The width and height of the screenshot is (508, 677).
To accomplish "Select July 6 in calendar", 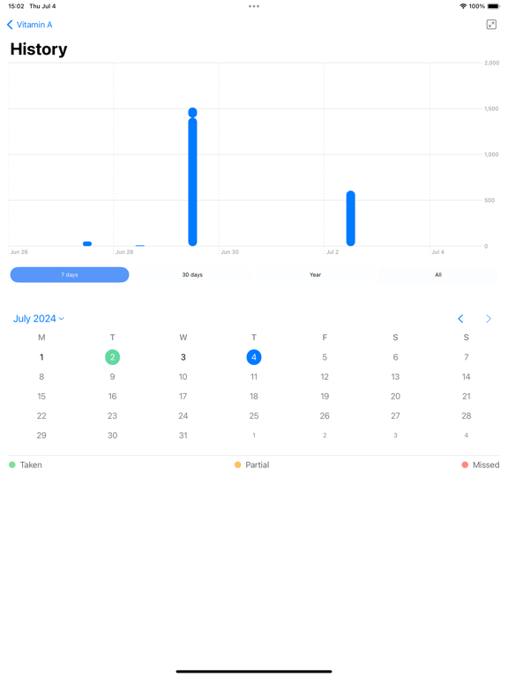I will tap(395, 357).
